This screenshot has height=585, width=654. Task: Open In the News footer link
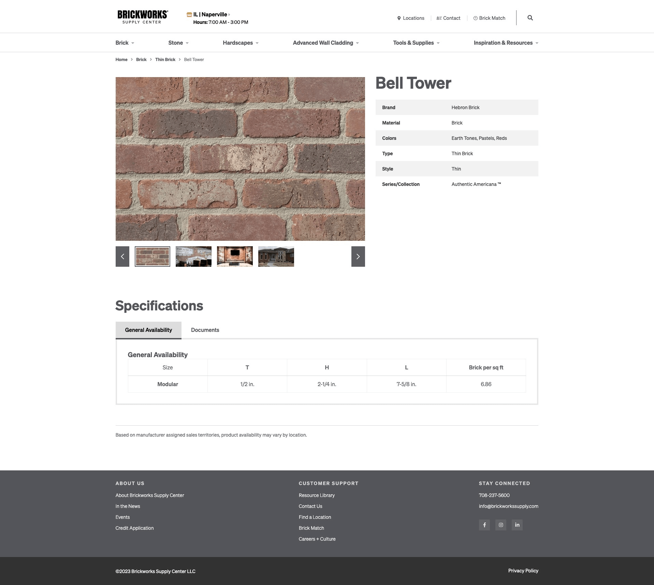[x=128, y=506]
